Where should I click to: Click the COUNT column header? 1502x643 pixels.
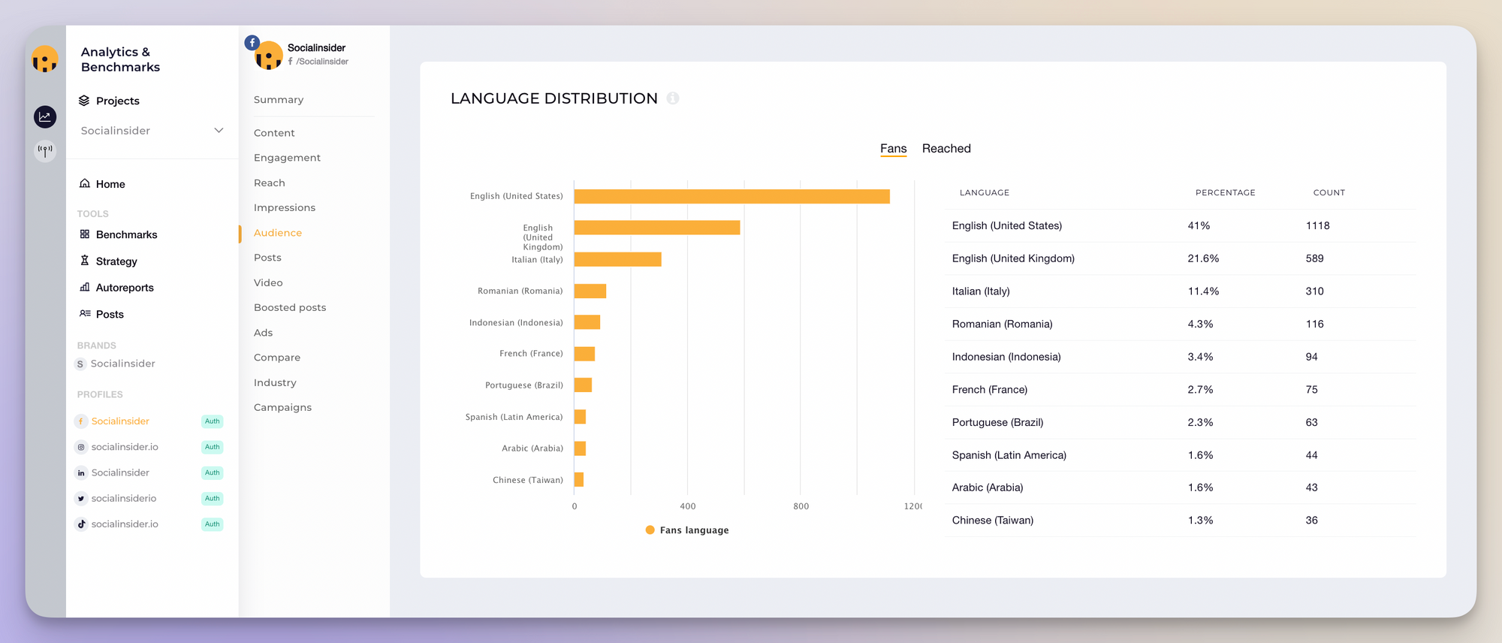1329,193
